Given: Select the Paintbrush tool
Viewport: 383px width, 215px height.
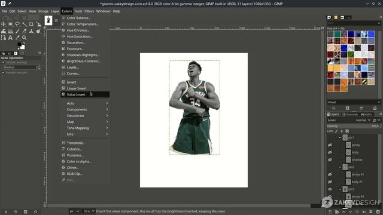Looking at the screenshot, I should point(17,31).
